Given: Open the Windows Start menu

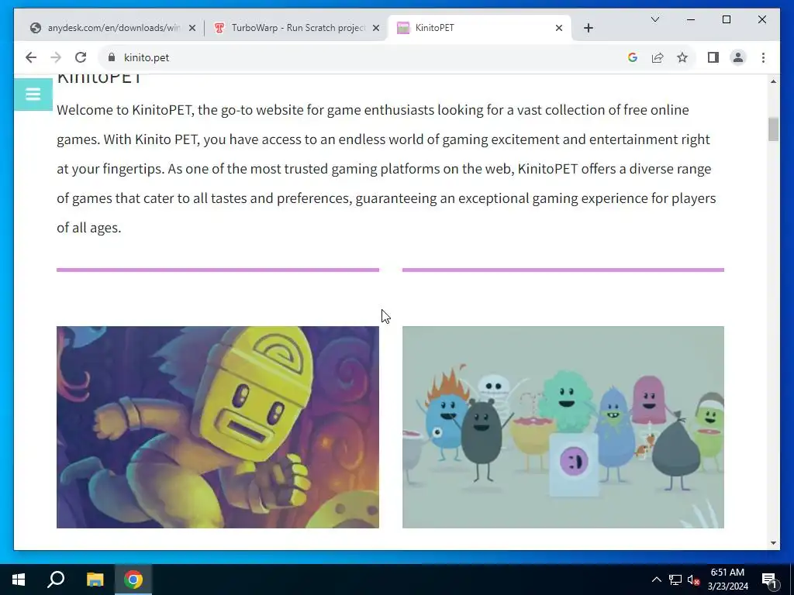Looking at the screenshot, I should [x=19, y=580].
